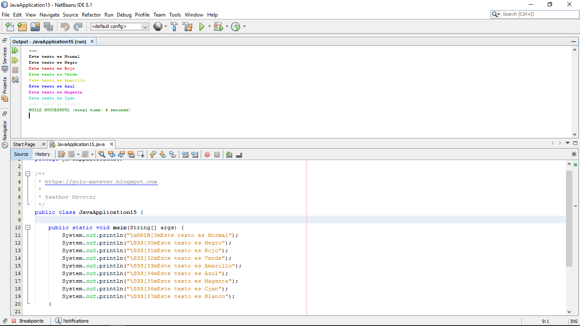This screenshot has height=326, width=580.
Task: Open the History view of the editor
Action: click(42, 154)
